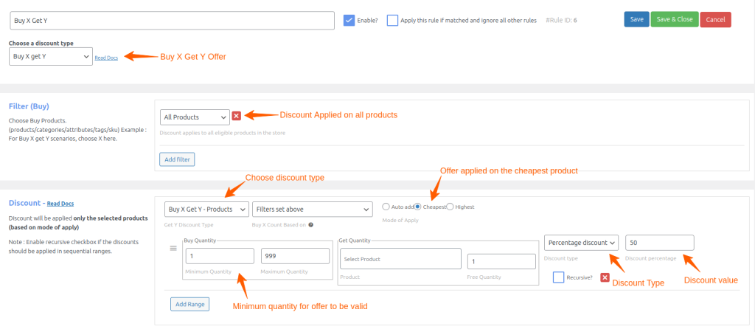
Task: Open Read Docs link beside discount type
Action: tap(106, 58)
